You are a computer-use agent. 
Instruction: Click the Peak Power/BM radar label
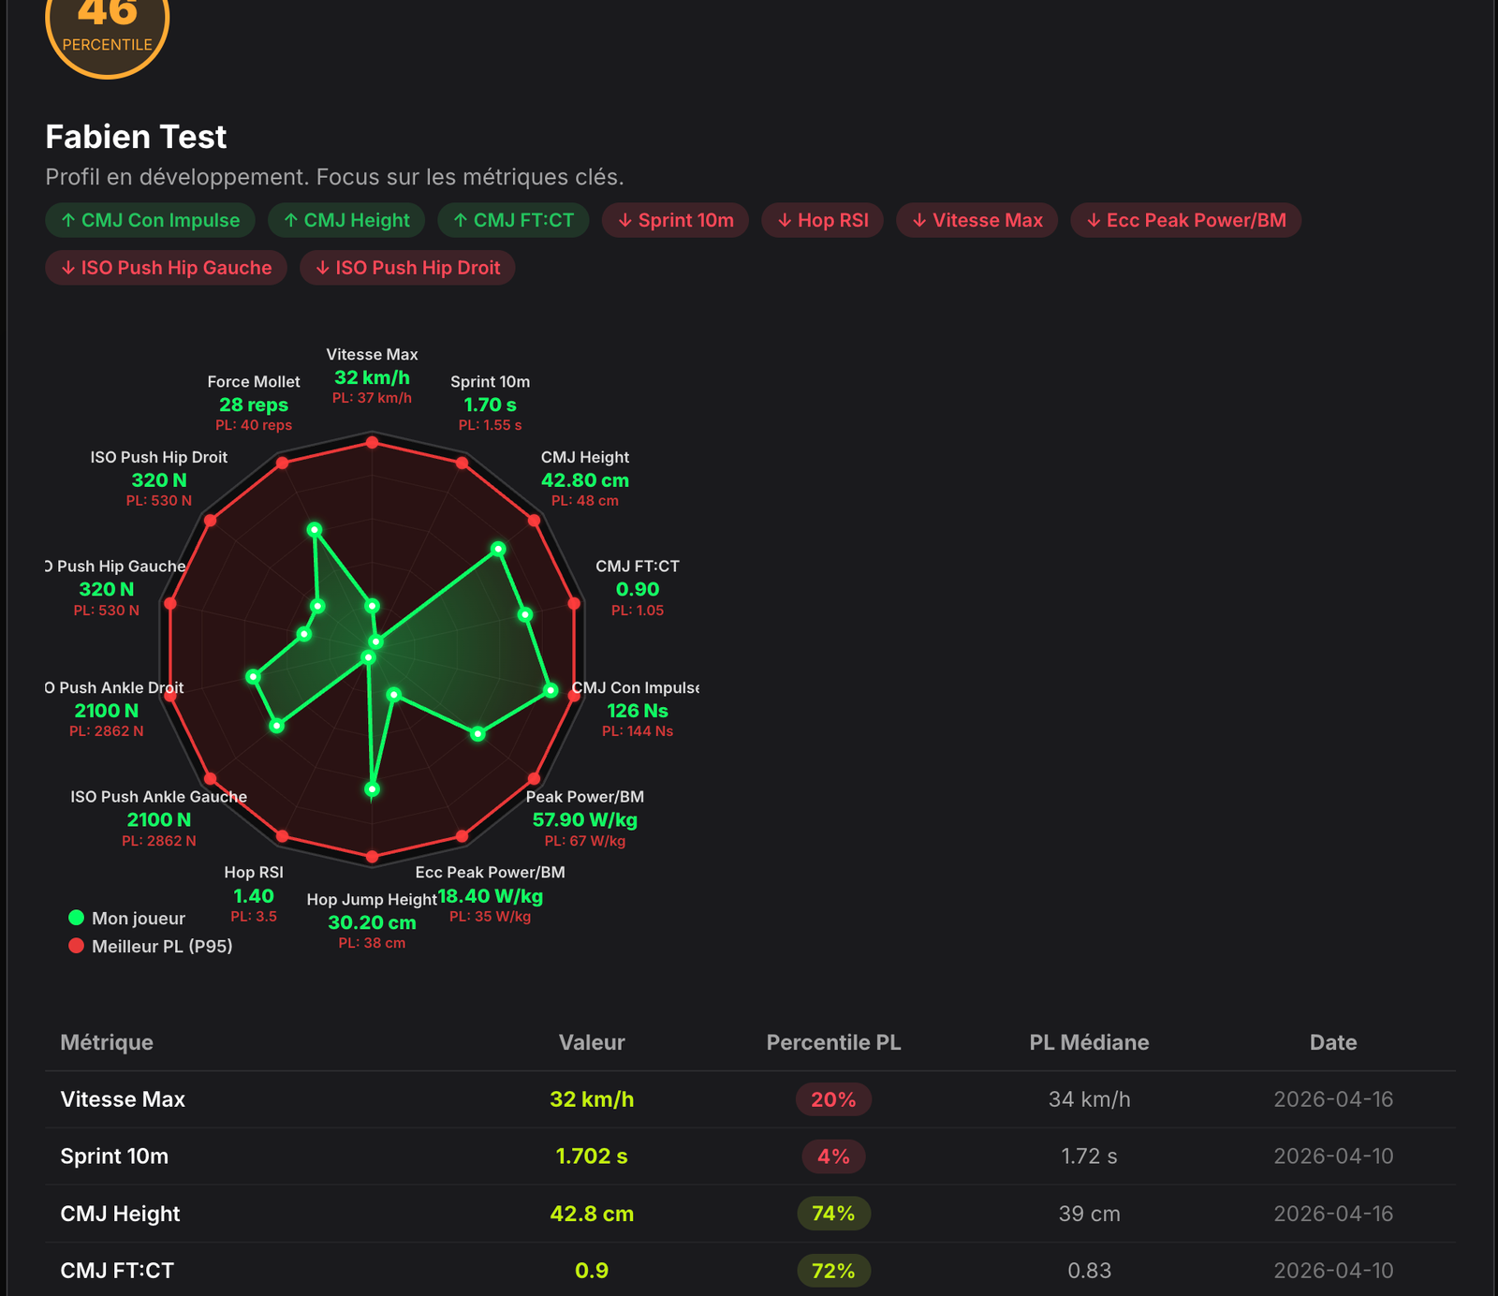pyautogui.click(x=585, y=797)
